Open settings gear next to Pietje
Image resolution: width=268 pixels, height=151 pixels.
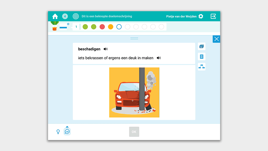coord(201,16)
